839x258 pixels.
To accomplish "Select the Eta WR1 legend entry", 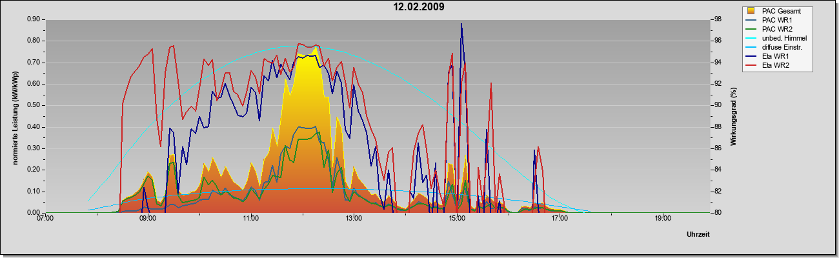I will point(775,56).
